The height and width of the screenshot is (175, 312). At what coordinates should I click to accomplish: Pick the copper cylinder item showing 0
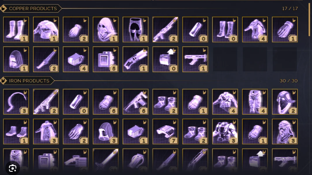coord(195,29)
